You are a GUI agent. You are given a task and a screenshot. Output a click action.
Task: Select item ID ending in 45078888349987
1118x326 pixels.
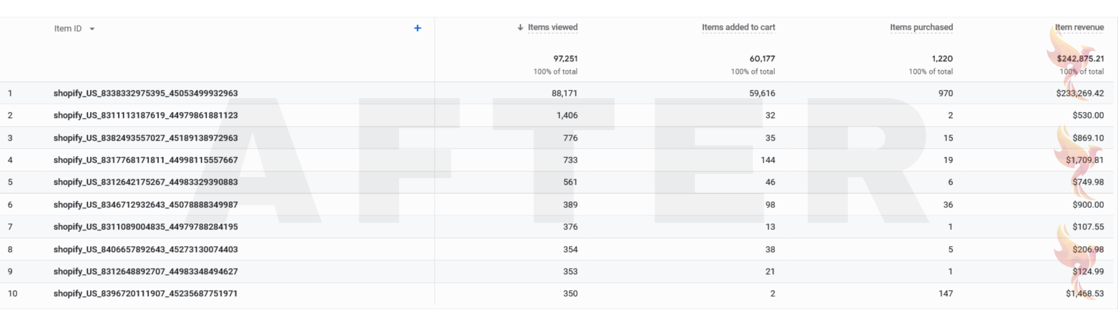pos(145,205)
